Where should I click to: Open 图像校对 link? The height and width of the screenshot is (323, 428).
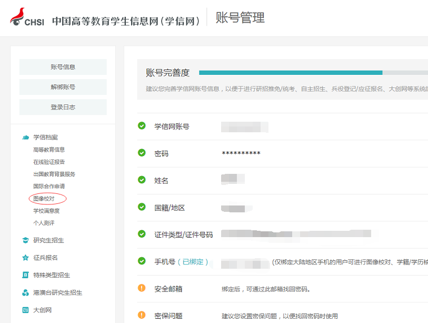(x=44, y=199)
